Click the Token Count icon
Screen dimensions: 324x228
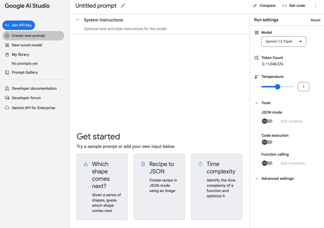pyautogui.click(x=256, y=58)
